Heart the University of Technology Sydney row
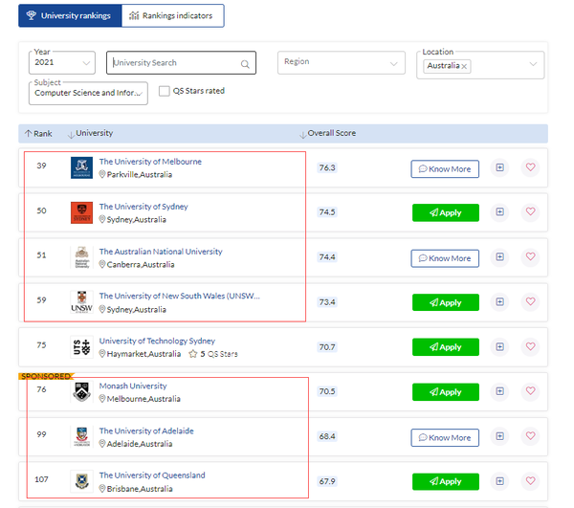Screen dimensions: 574x508 [530, 346]
